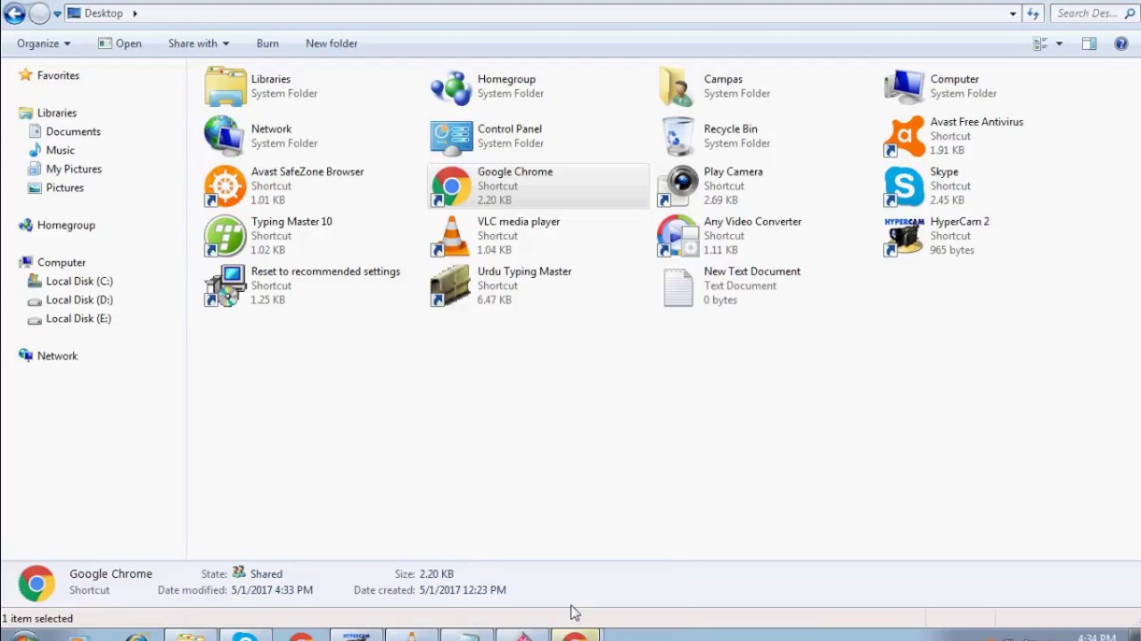Click the Burn toolbar button

pos(267,44)
